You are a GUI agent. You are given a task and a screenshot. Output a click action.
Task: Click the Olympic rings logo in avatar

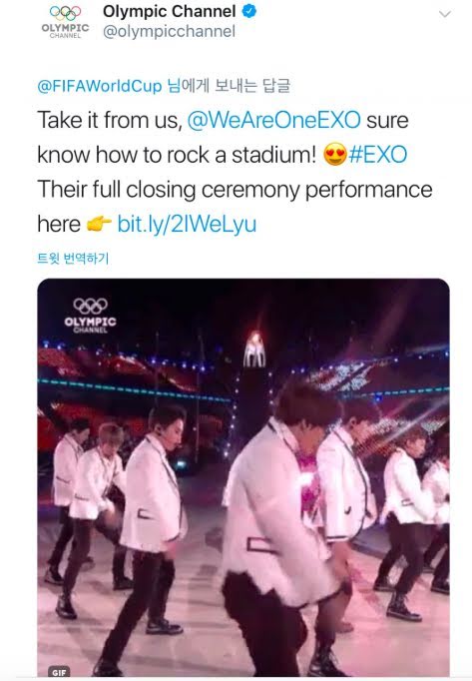pos(65,13)
